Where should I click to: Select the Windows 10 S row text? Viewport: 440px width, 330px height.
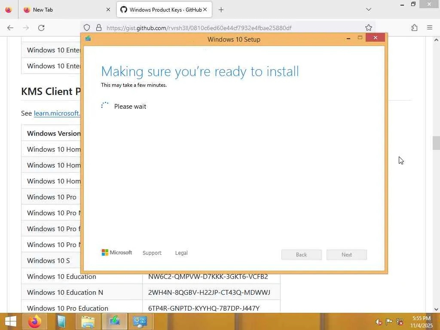click(x=48, y=261)
